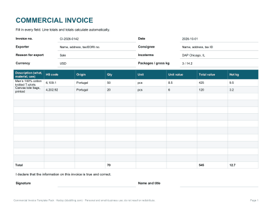Click the blank Signature line field

[97, 183]
